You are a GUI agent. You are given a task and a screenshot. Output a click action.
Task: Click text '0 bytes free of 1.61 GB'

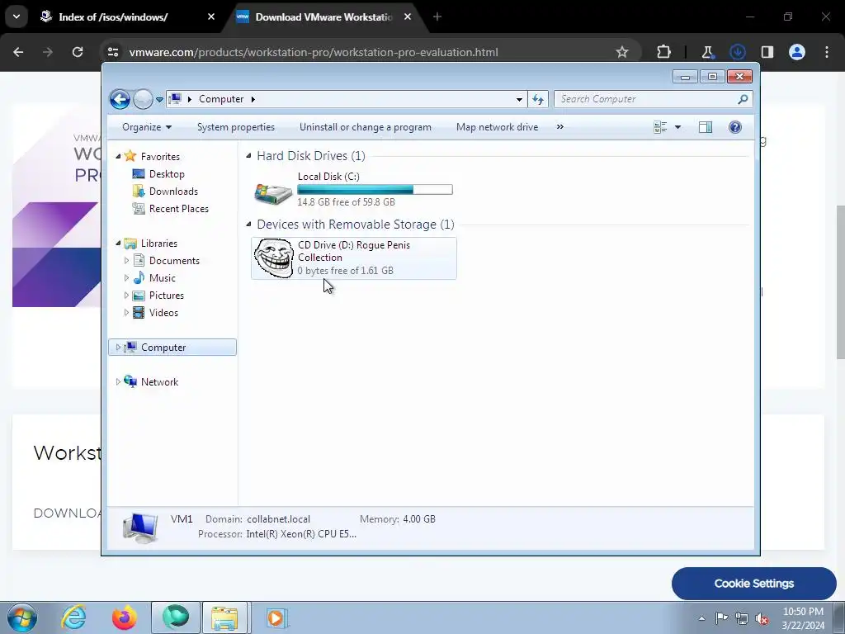[346, 271]
